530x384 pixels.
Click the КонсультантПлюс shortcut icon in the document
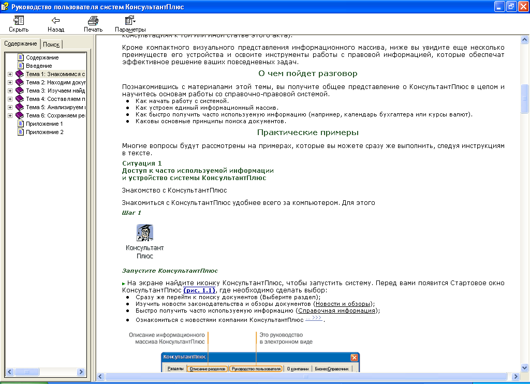click(x=145, y=232)
